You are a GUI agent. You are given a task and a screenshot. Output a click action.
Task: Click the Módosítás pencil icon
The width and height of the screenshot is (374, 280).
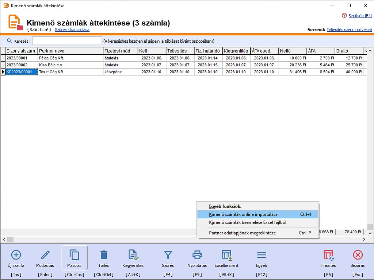pos(45,255)
